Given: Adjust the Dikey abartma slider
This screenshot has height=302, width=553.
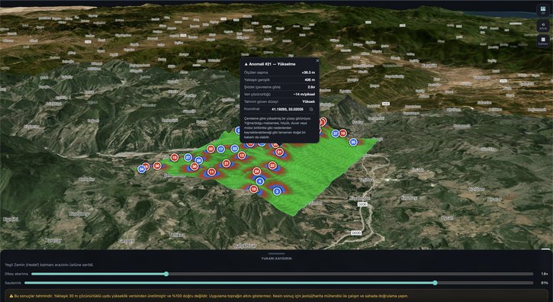Looking at the screenshot, I should (282, 274).
